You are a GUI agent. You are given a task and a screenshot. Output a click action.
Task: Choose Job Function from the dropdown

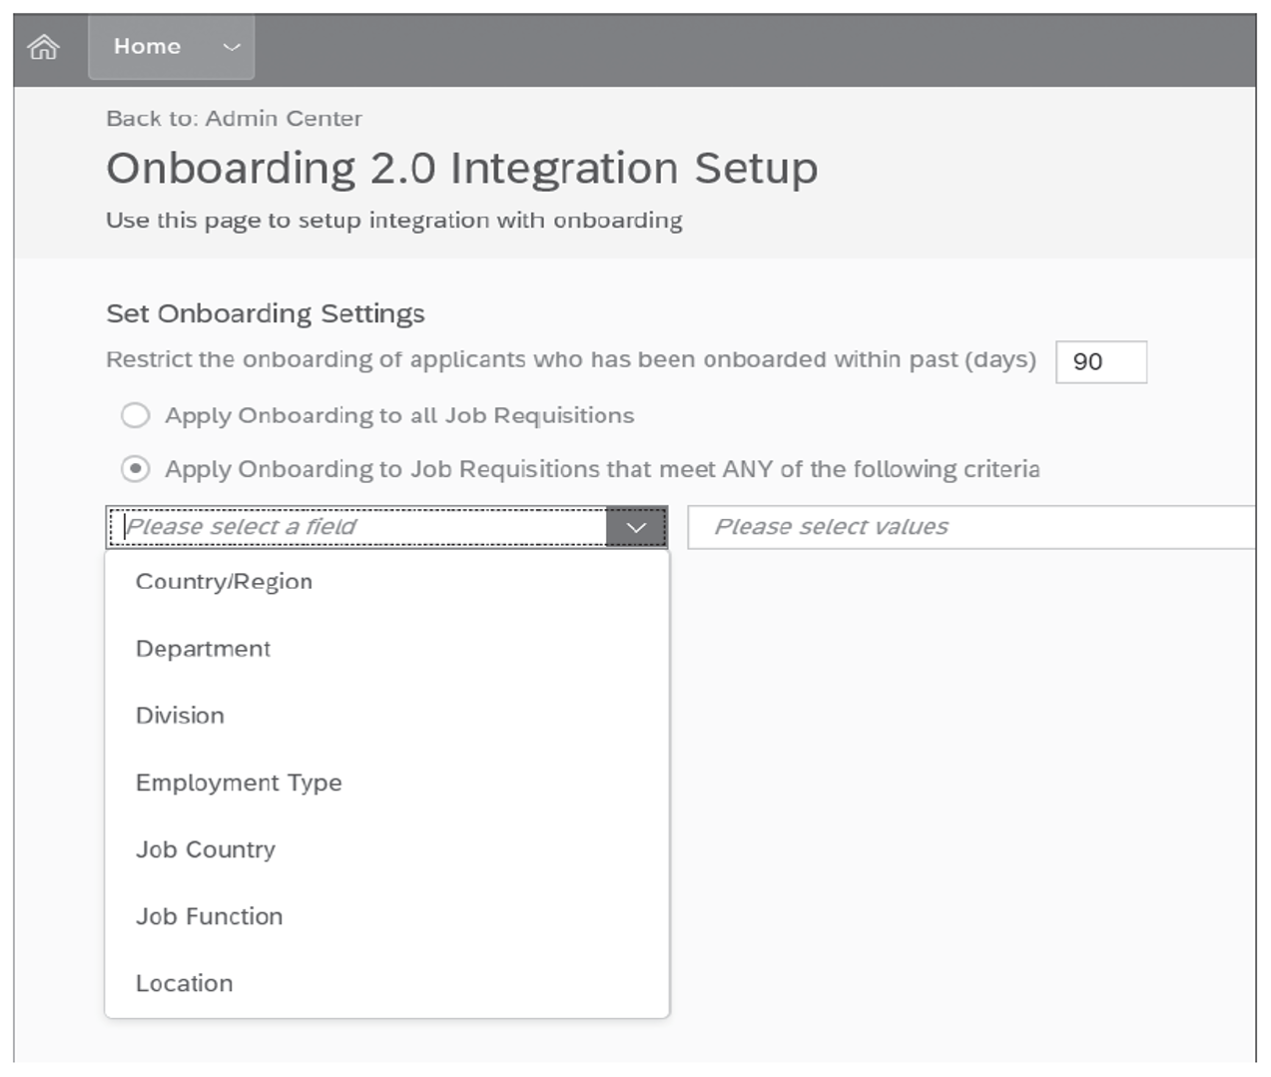[209, 916]
